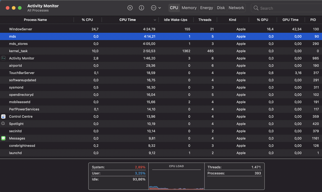Select the launchd process
Image resolution: width=322 pixels, height=192 pixels.
point(15,153)
